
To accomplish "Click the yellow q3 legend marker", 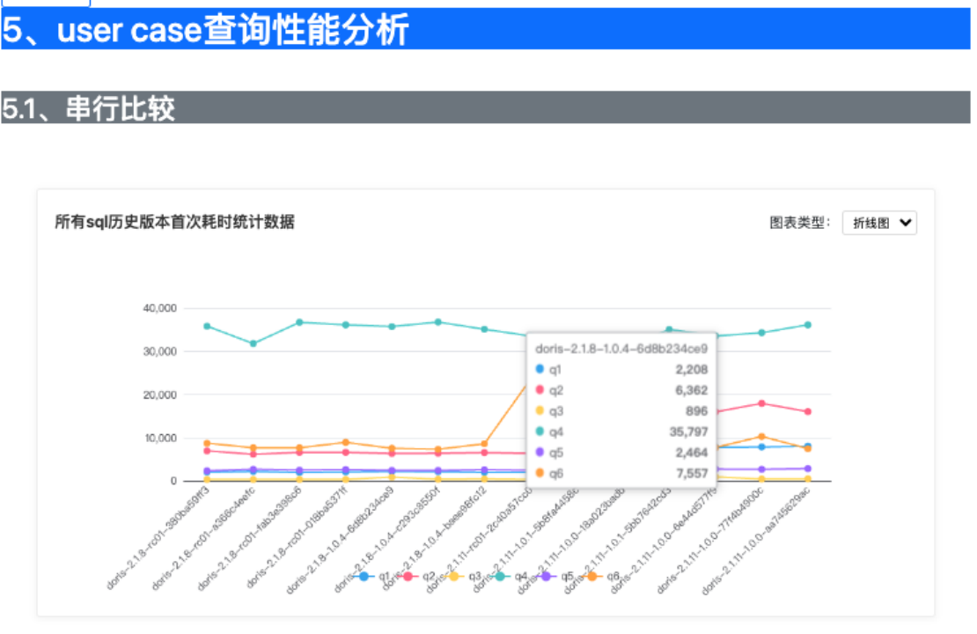I will pyautogui.click(x=453, y=576).
